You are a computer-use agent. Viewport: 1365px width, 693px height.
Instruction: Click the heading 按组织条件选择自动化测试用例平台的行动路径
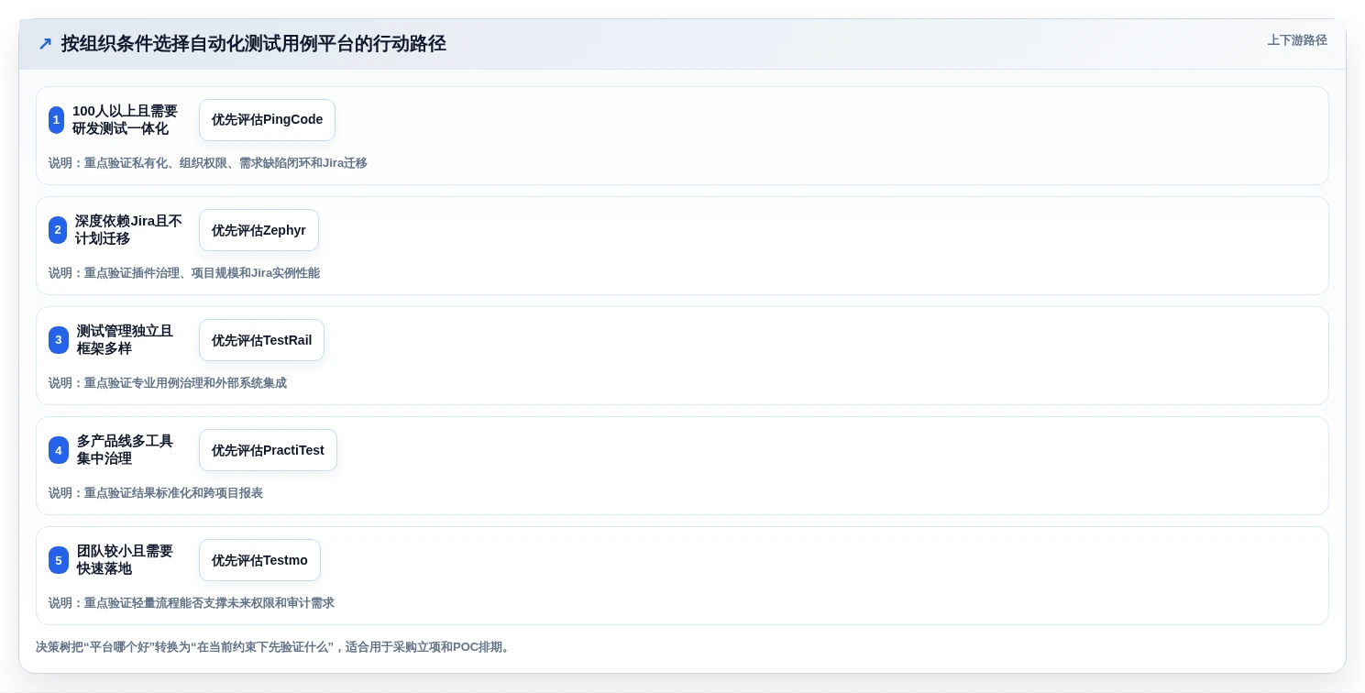pos(254,44)
